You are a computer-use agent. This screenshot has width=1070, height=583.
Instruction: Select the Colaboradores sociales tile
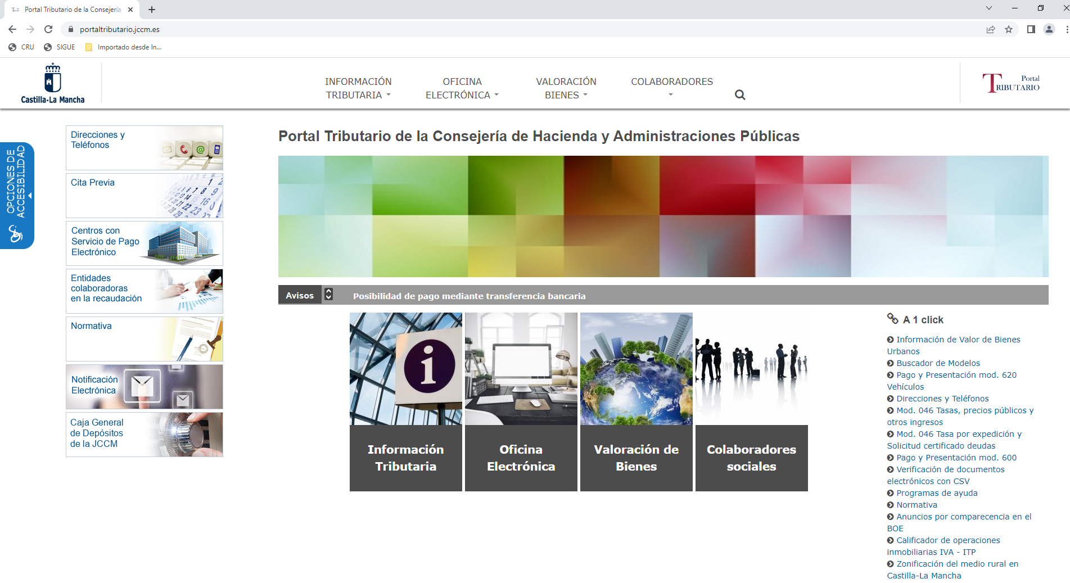click(x=751, y=402)
